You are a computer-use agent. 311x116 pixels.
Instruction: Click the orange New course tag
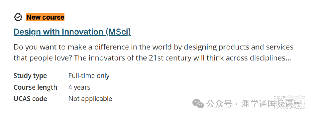click(x=45, y=17)
